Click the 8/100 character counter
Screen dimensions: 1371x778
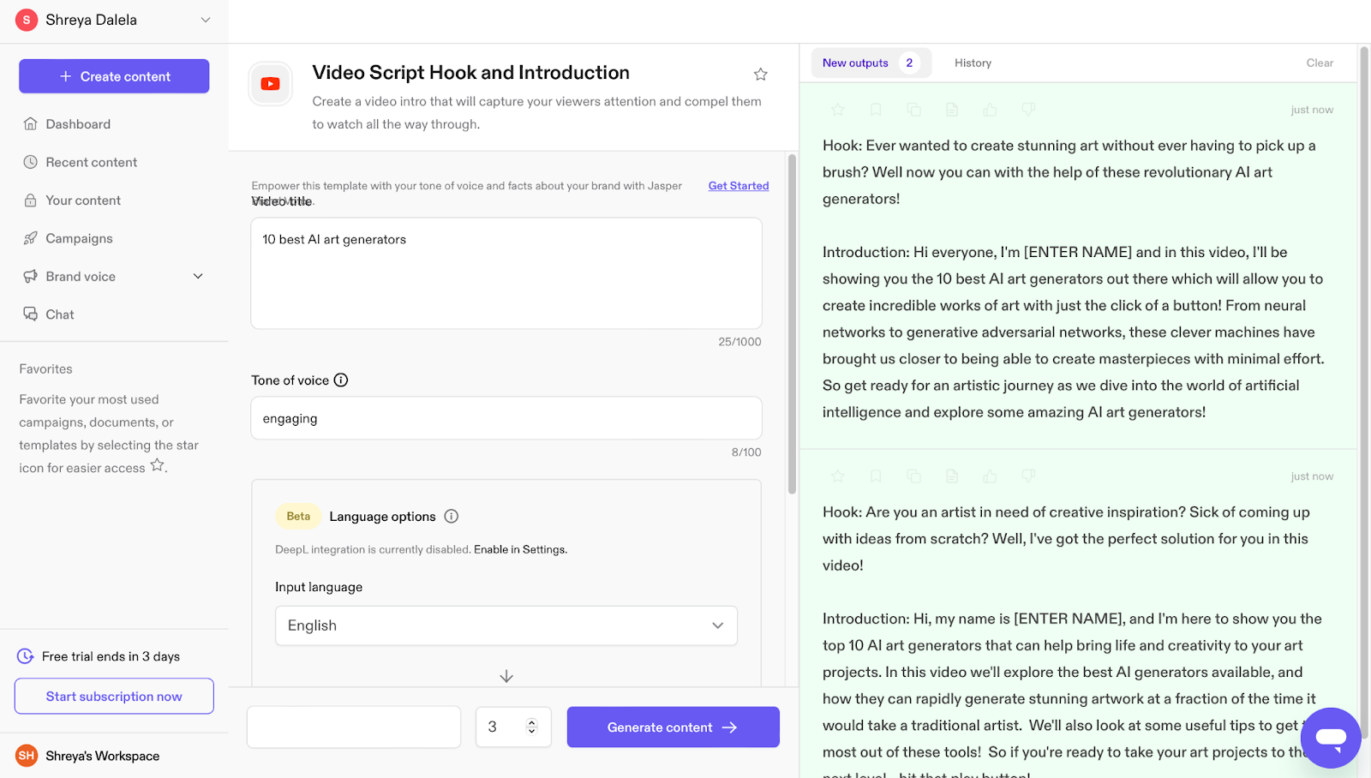[746, 452]
